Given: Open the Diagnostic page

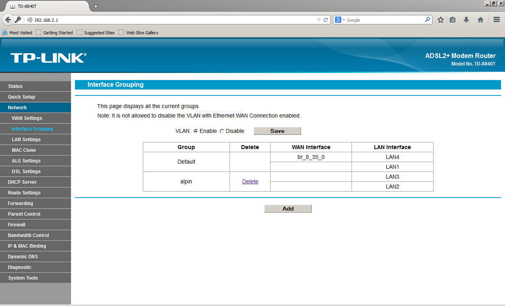Looking at the screenshot, I should [x=36, y=267].
